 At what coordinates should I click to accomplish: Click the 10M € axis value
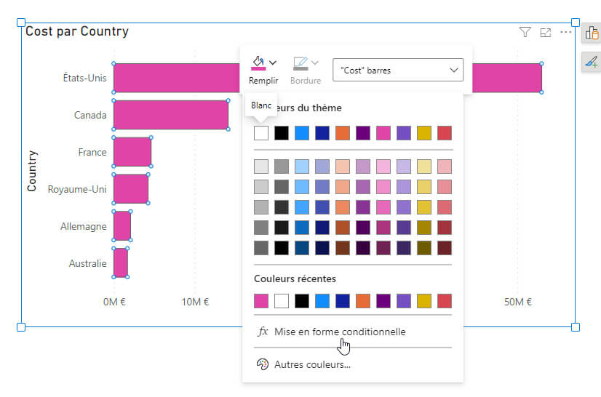click(x=195, y=302)
